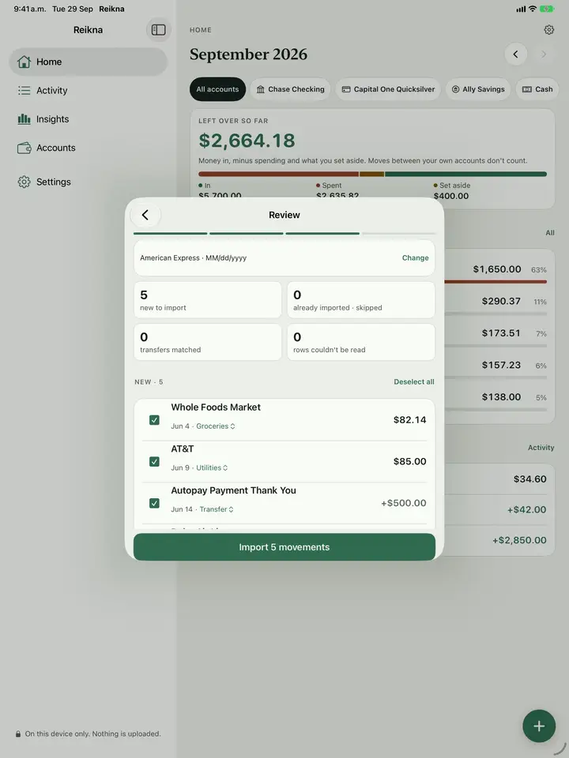Click the September 2026 heading
The width and height of the screenshot is (569, 758).
pyautogui.click(x=248, y=54)
